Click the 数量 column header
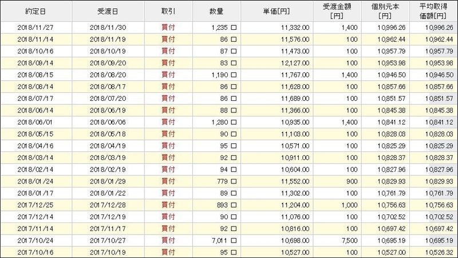Viewport: 458px width, 258px height. (216, 11)
